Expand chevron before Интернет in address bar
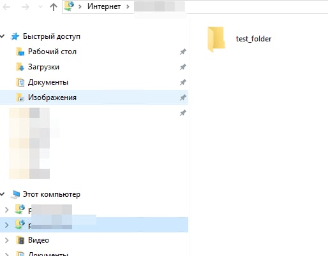The height and width of the screenshot is (256, 328). tap(80, 7)
